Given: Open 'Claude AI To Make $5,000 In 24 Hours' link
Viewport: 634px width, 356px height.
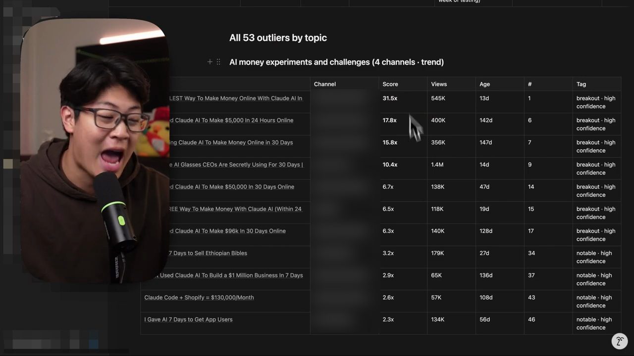Looking at the screenshot, I should [x=231, y=120].
